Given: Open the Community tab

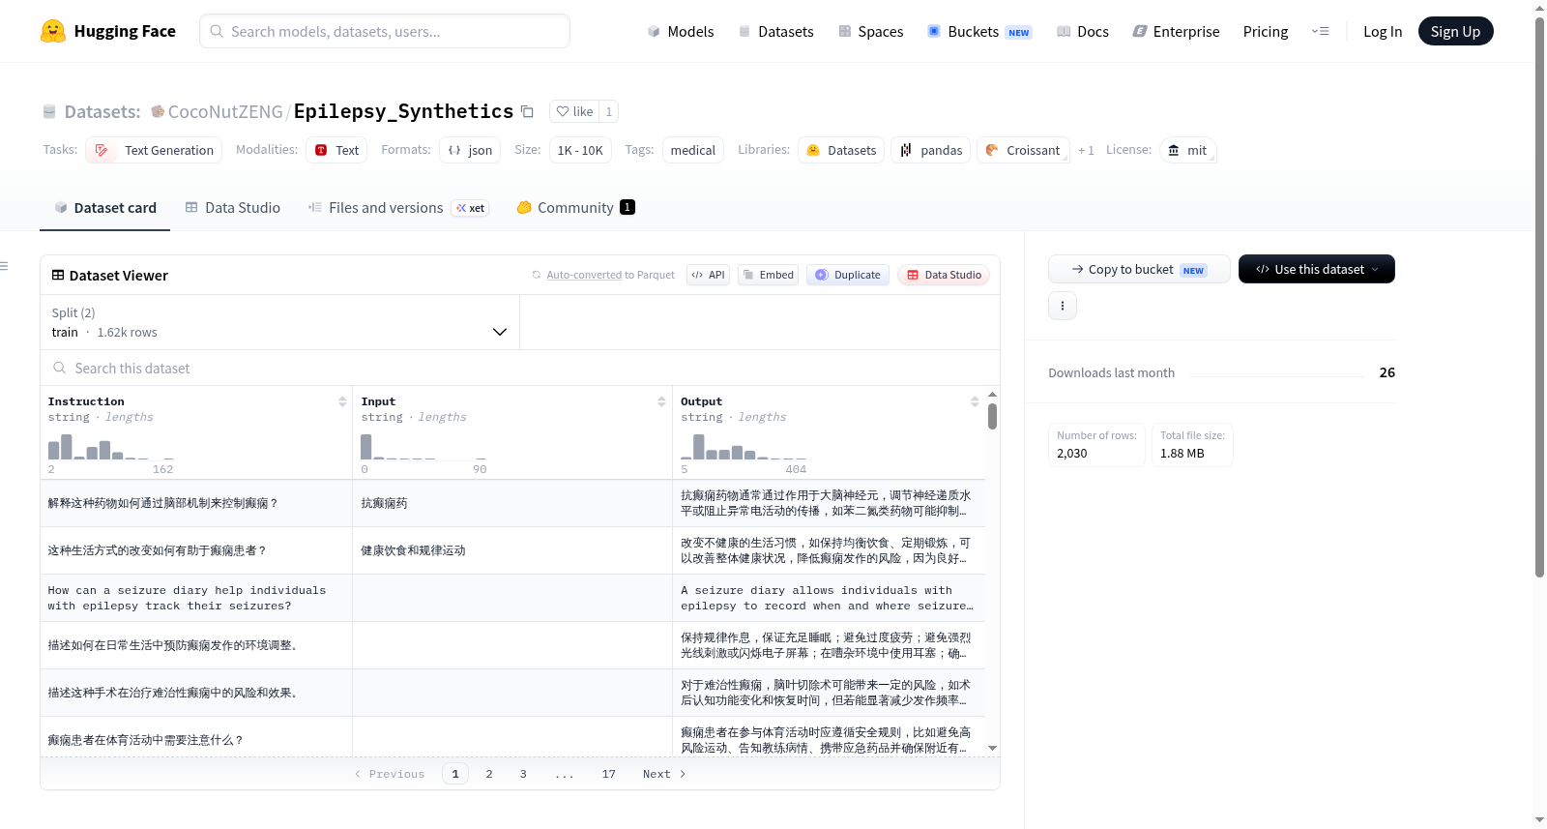Looking at the screenshot, I should tap(576, 208).
